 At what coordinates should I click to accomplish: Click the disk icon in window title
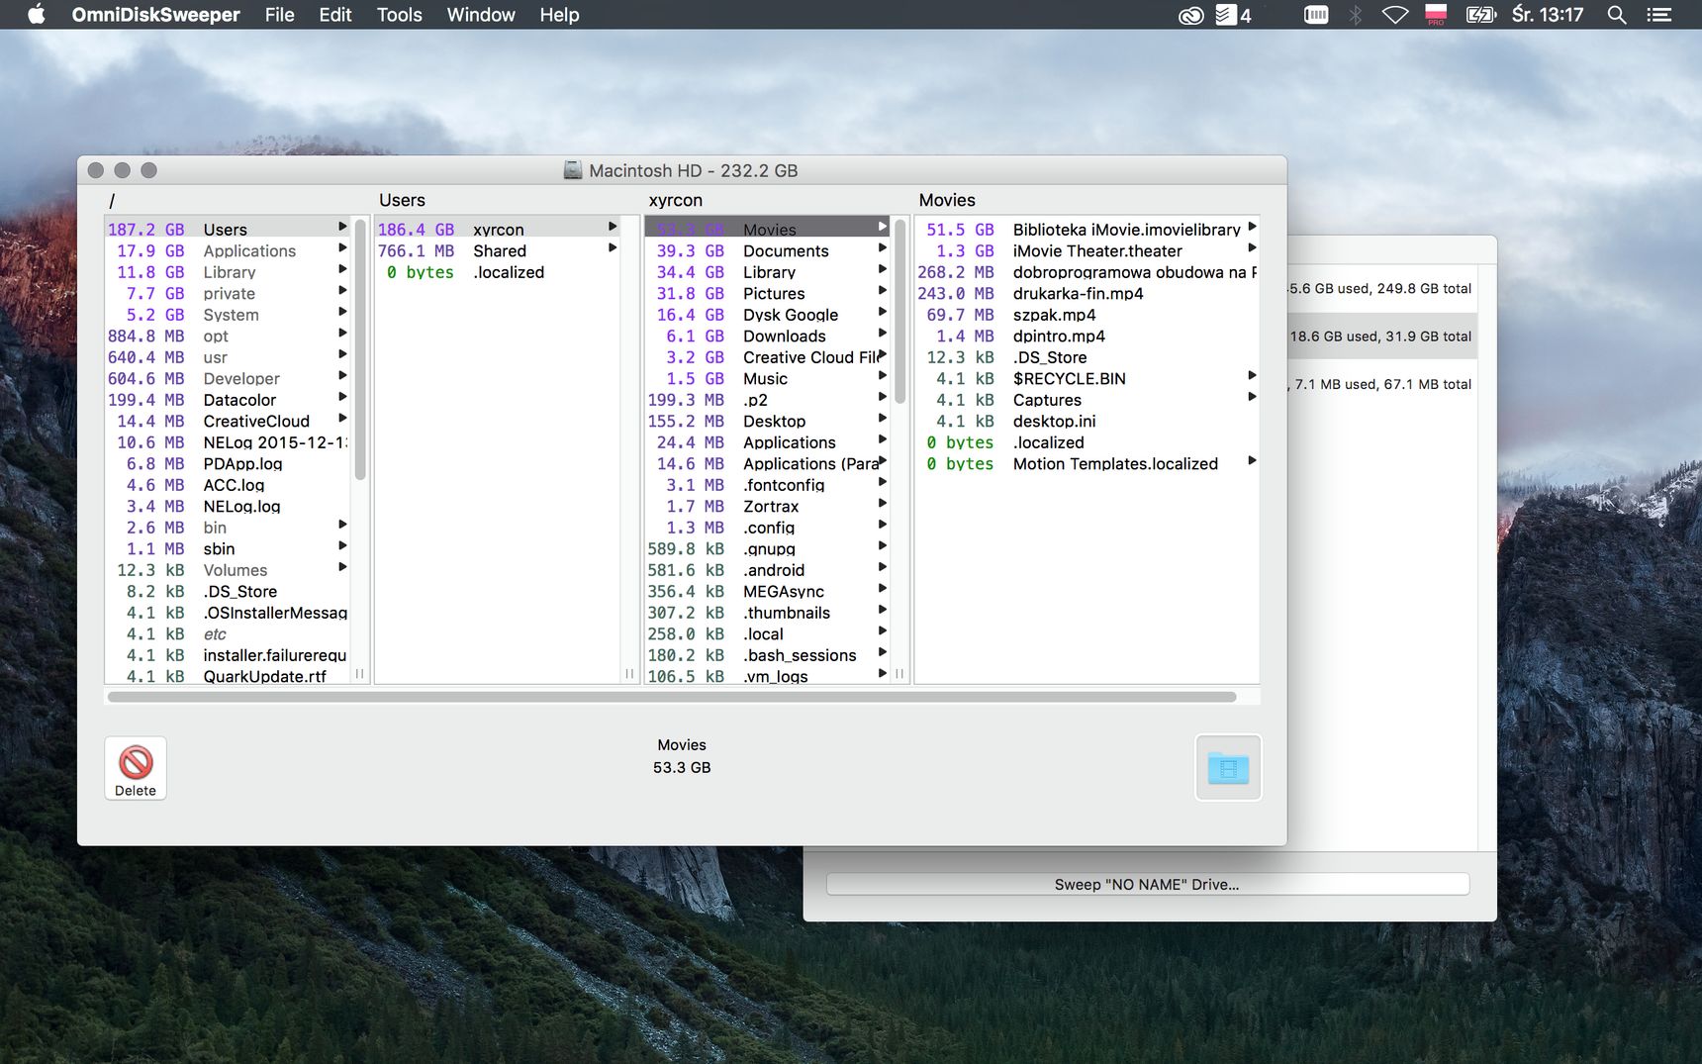point(573,170)
